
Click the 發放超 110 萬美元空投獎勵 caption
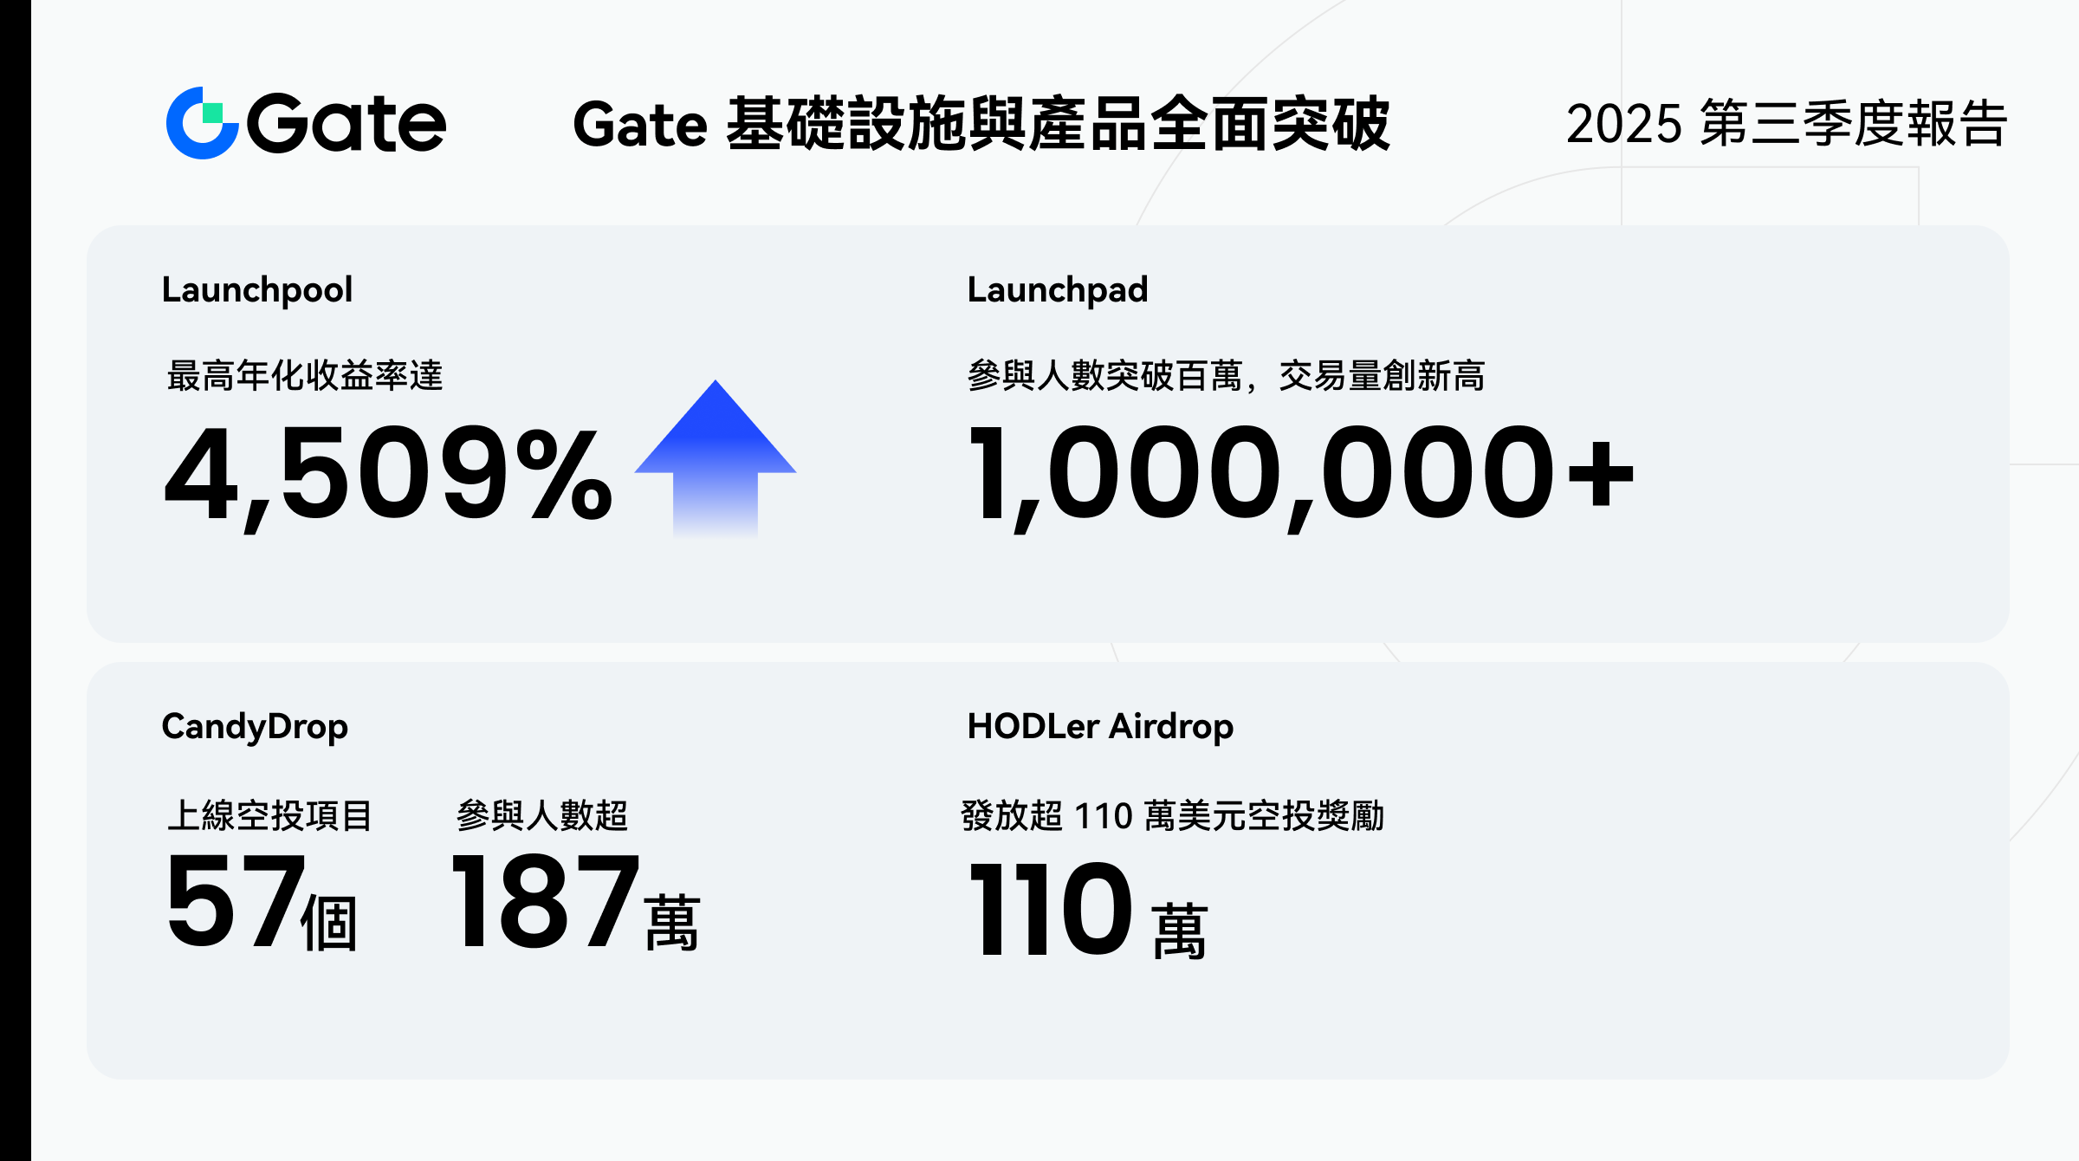1172,815
